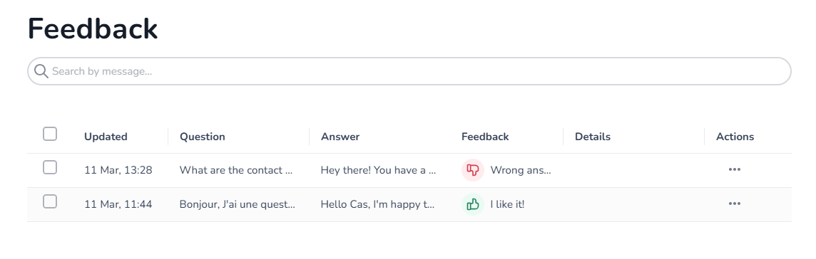The width and height of the screenshot is (816, 259).
Task: Toggle the select-all checkbox in table header
Action: click(50, 134)
